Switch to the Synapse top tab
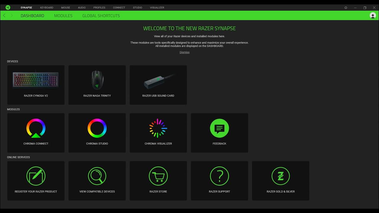 (x=26, y=8)
